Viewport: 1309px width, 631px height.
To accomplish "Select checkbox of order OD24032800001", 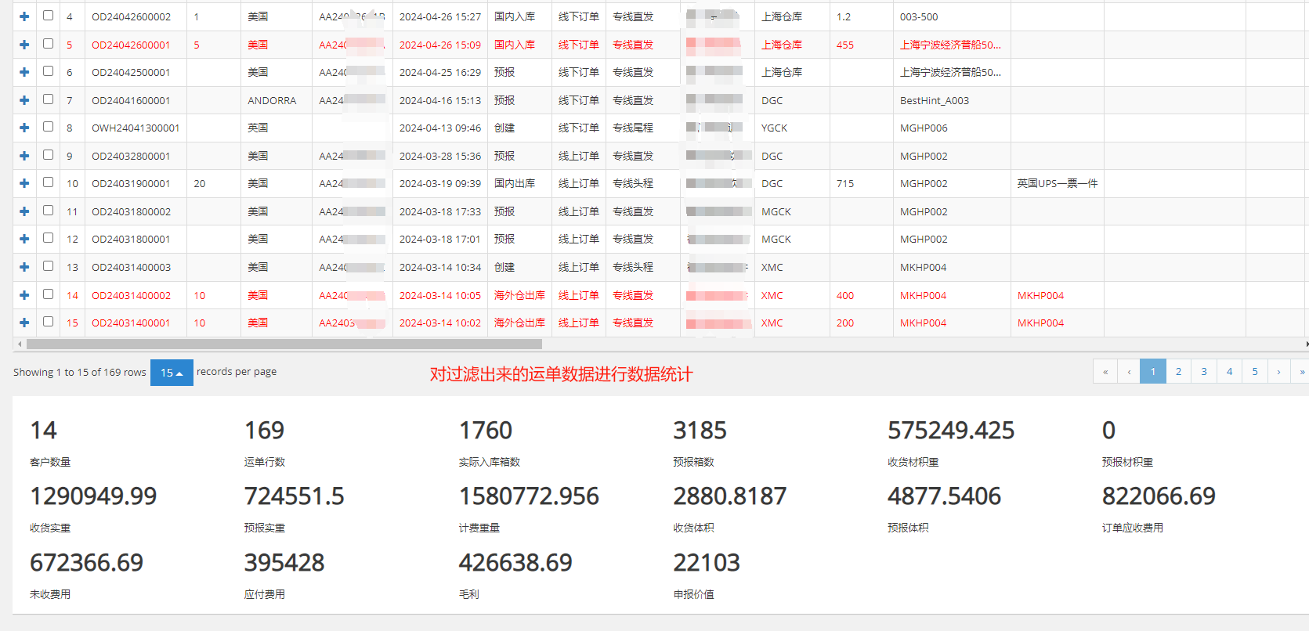I will (x=49, y=155).
